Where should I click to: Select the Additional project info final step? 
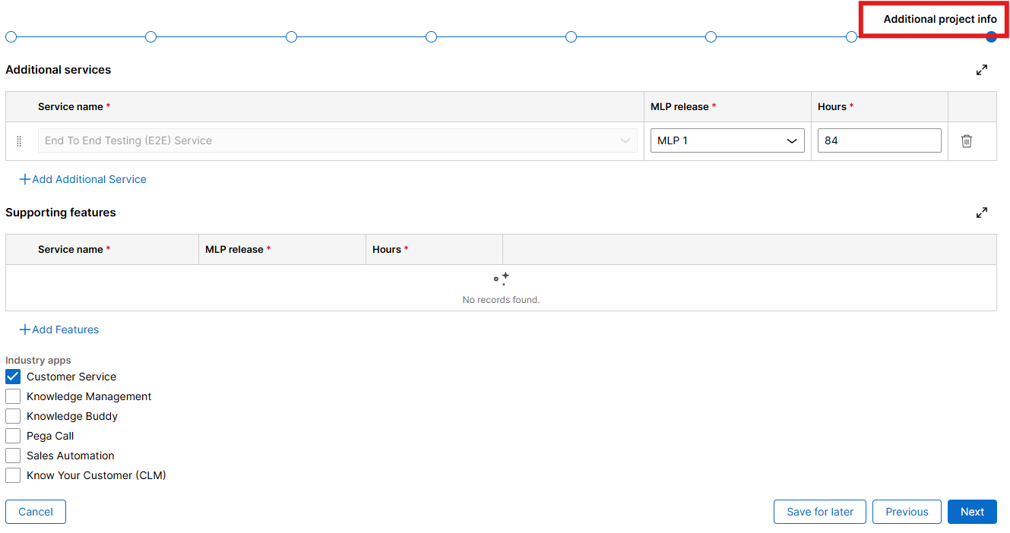[991, 37]
